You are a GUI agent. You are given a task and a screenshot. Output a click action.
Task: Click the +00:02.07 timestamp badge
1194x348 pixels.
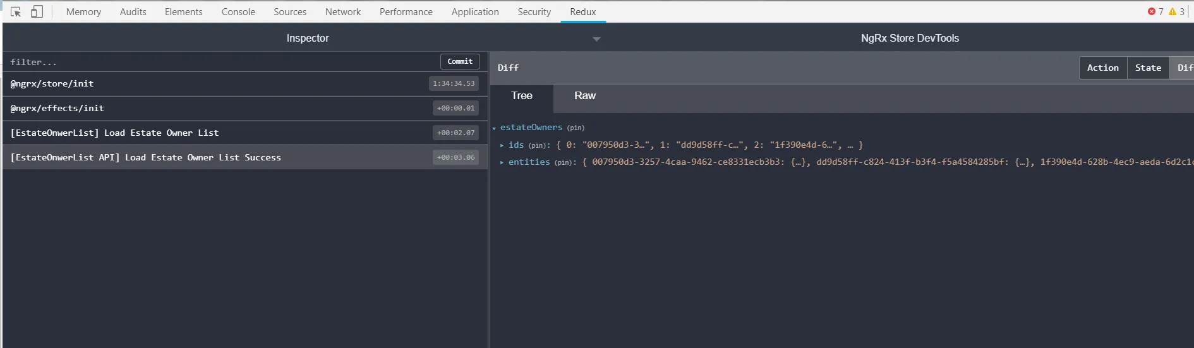[455, 133]
